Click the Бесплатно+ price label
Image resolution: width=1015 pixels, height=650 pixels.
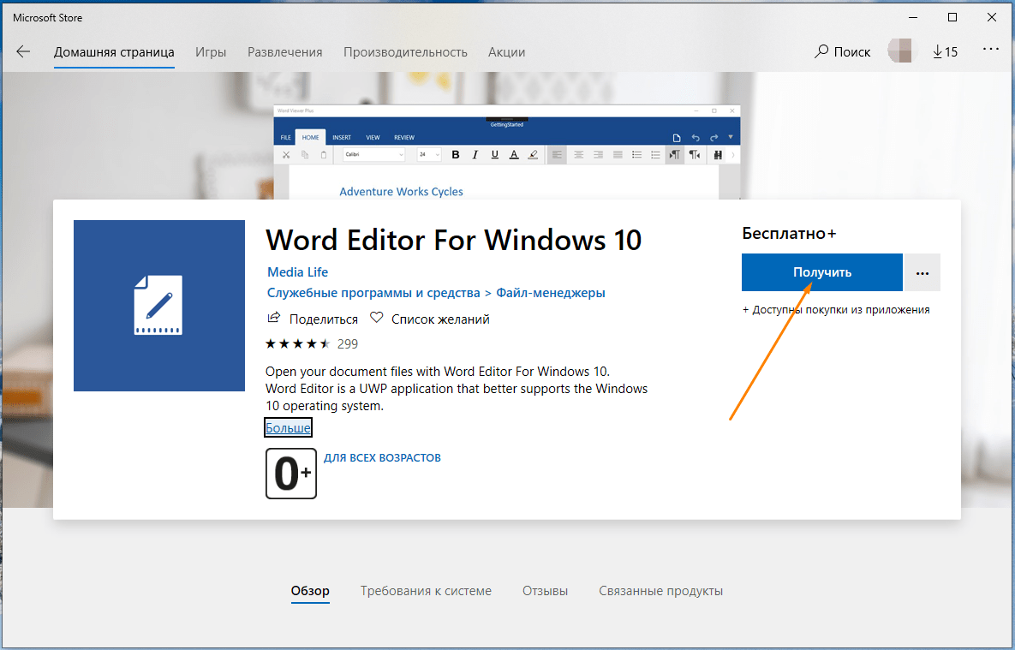789,233
